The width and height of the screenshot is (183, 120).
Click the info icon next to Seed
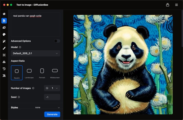point(19,97)
